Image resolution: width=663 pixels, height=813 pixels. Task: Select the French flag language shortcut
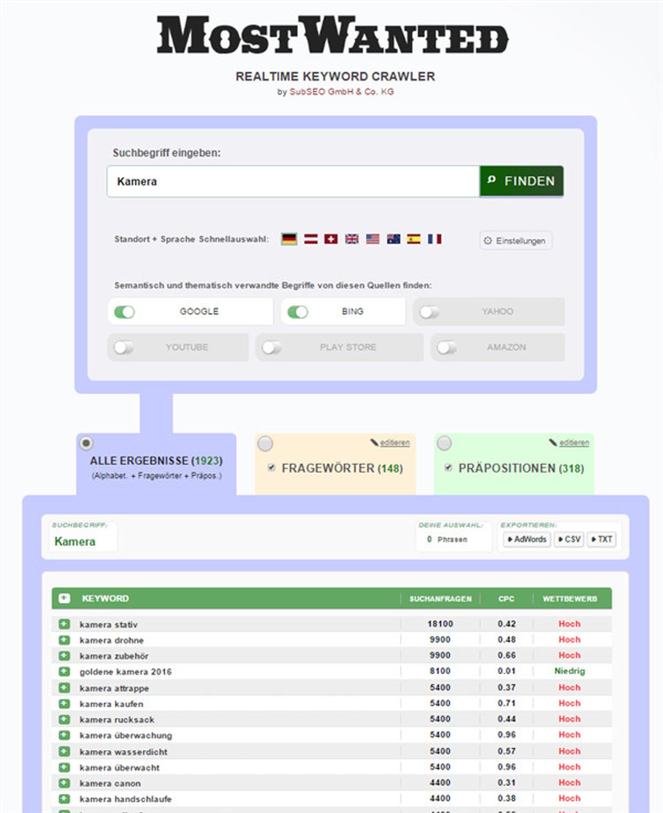point(435,239)
